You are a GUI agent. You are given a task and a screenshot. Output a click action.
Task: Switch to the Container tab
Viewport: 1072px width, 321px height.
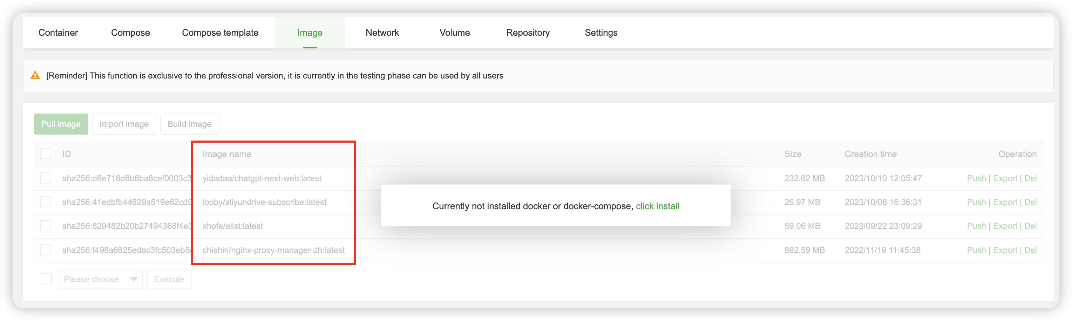pyautogui.click(x=58, y=33)
